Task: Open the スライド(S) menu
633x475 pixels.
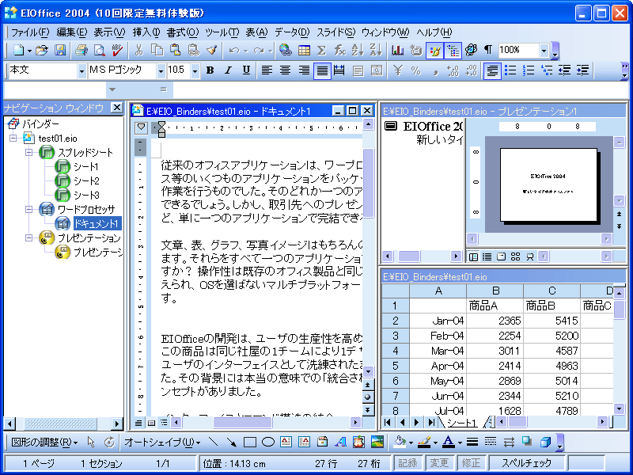Action: tap(335, 32)
